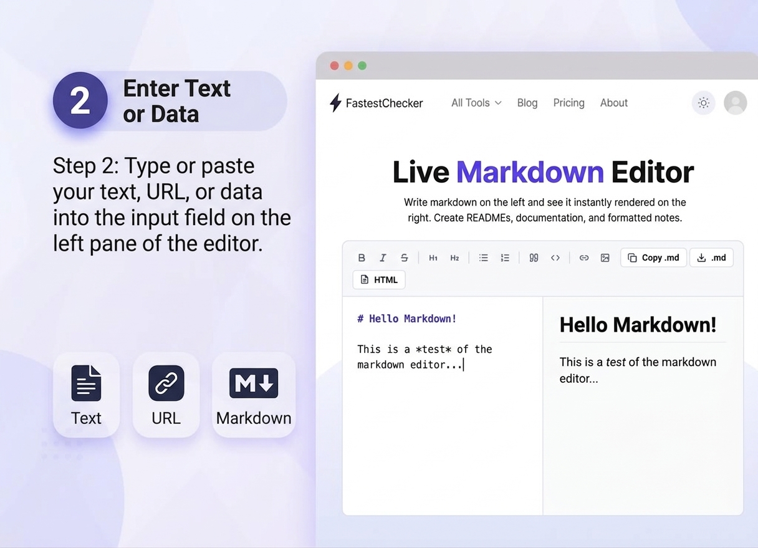Click the rendered "This is a test" paragraph
This screenshot has width=758, height=548.
pyautogui.click(x=638, y=370)
